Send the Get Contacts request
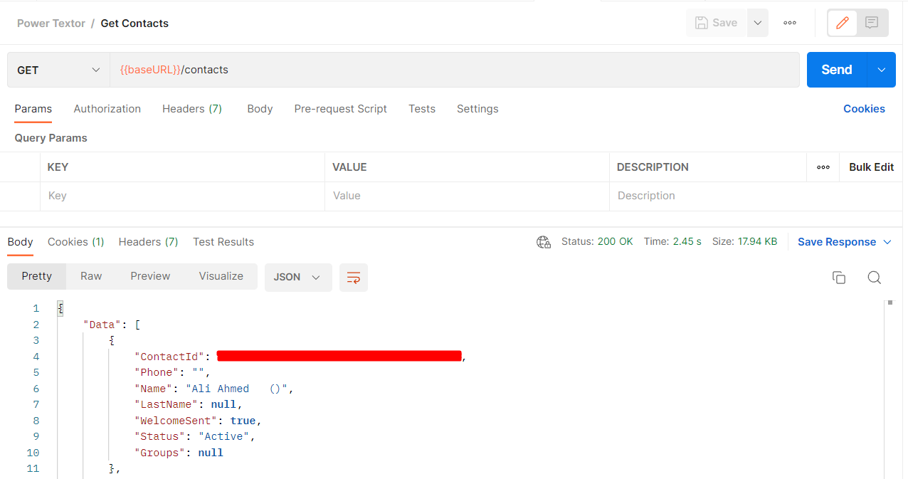The width and height of the screenshot is (908, 479). coord(836,70)
